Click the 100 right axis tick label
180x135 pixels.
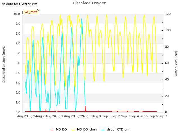168,30
